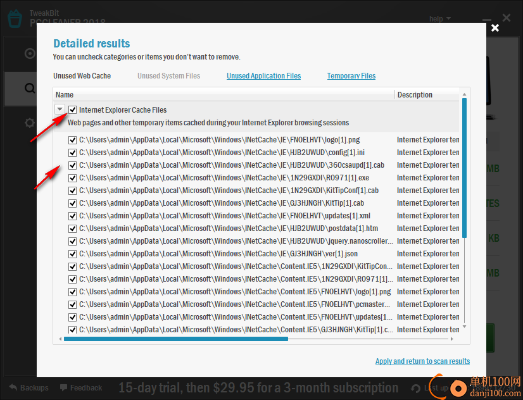
Task: Uncheck the config[1].ini file entry
Action: point(72,153)
